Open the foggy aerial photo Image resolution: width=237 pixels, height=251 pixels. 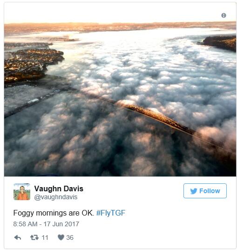click(120, 89)
